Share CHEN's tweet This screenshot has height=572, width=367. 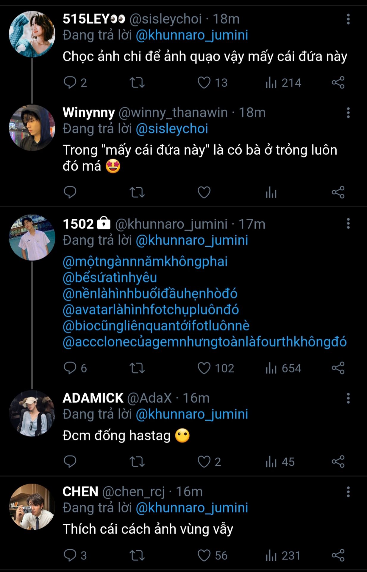(338, 555)
